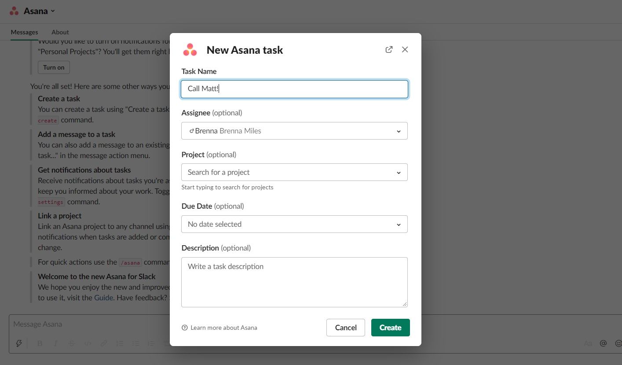Open the Assignee dropdown
The width and height of the screenshot is (622, 365).
click(x=294, y=131)
